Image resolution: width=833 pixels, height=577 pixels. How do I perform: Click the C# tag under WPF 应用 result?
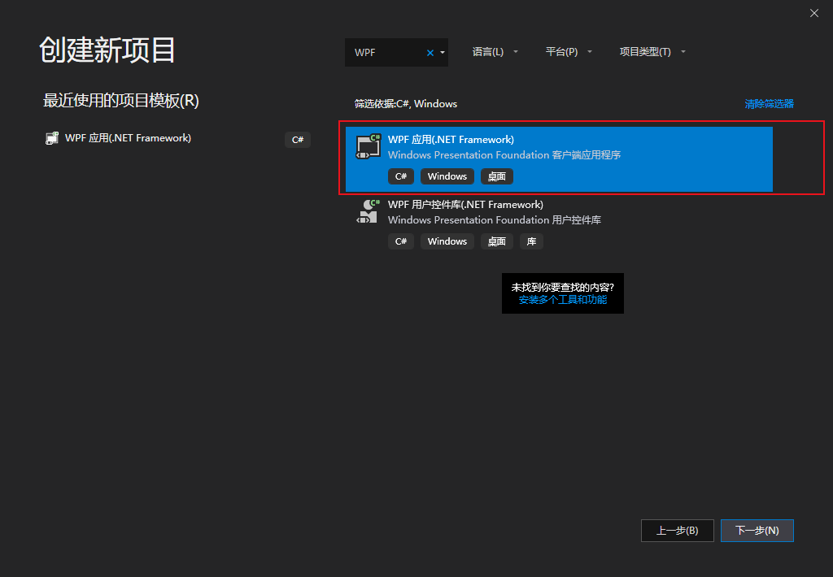401,176
